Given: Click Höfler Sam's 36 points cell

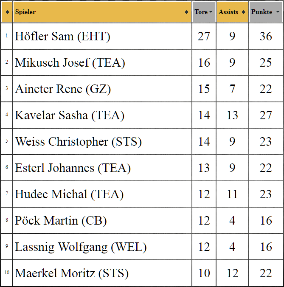Looking at the screenshot, I should tap(266, 36).
